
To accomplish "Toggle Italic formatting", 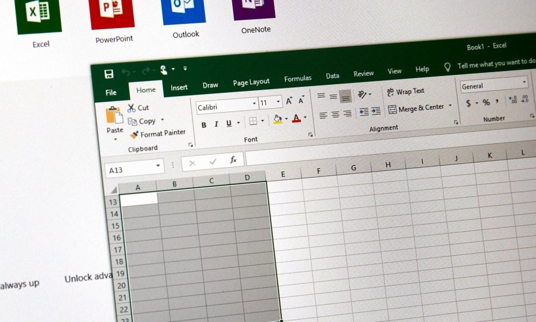I will point(216,124).
